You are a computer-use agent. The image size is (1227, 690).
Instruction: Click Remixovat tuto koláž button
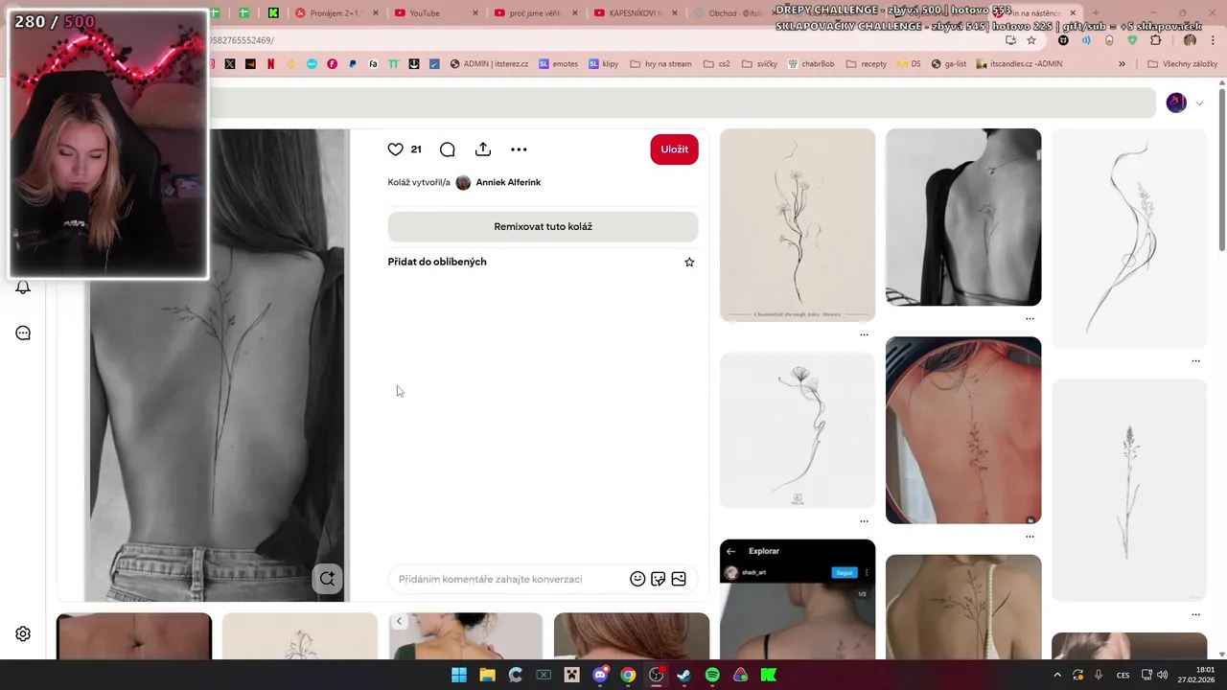[543, 227]
